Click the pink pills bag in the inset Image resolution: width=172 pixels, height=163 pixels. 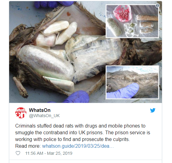(x=123, y=13)
